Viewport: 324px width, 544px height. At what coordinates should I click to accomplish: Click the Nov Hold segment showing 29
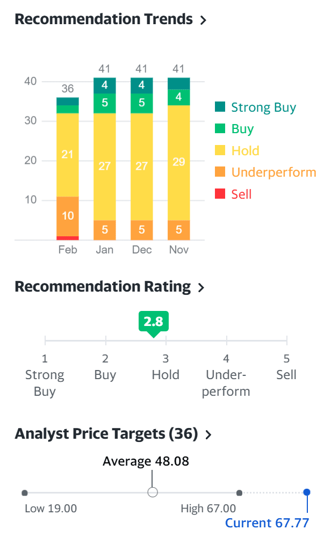[179, 161]
